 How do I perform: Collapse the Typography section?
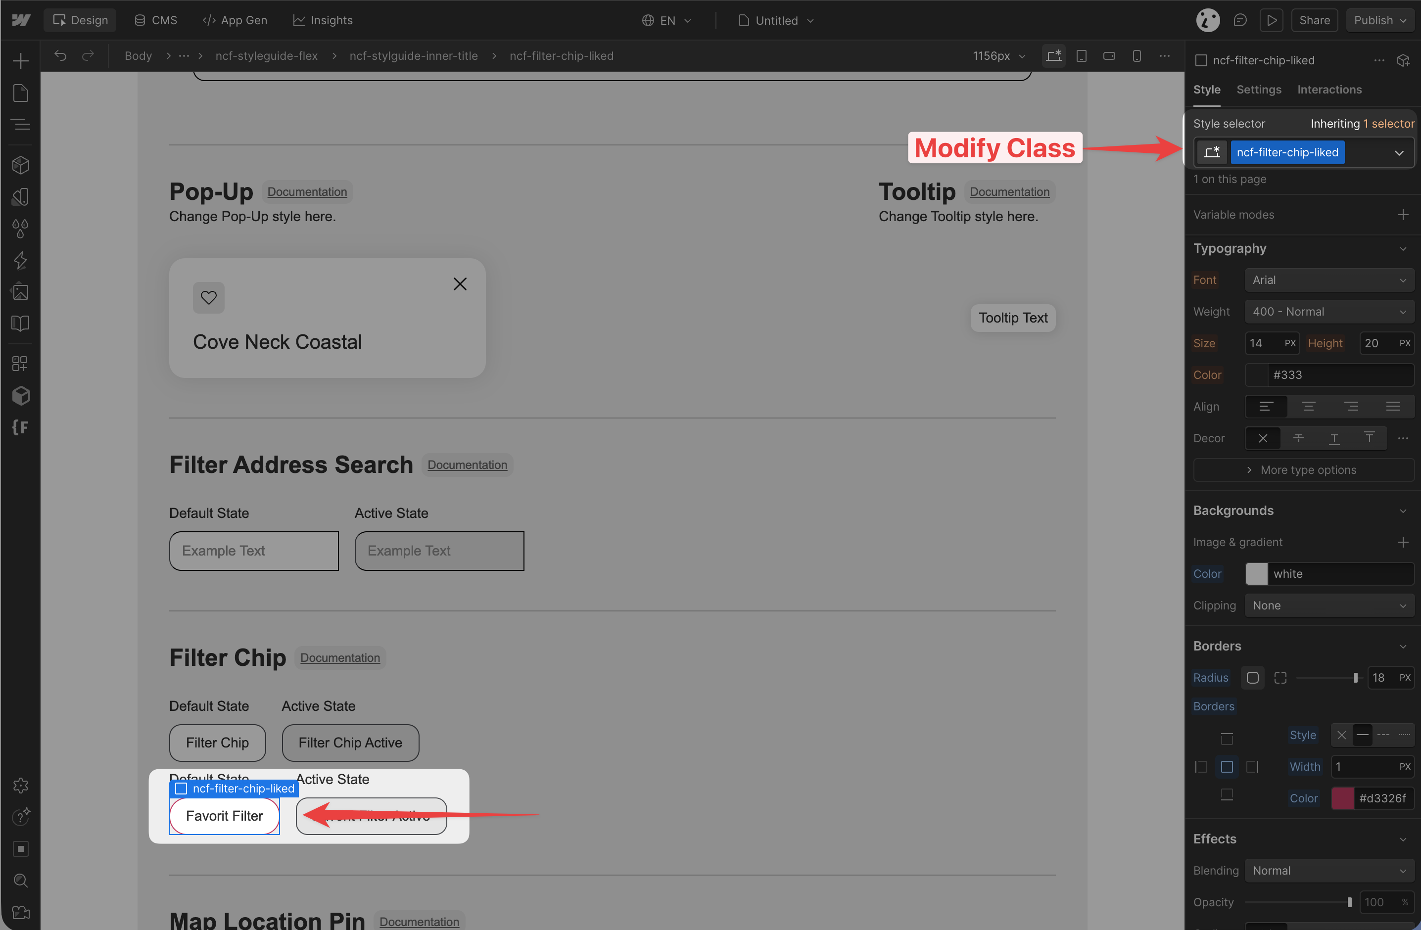pos(1403,248)
